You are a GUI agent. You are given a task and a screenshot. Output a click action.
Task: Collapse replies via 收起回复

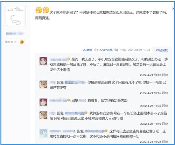coord(162,50)
